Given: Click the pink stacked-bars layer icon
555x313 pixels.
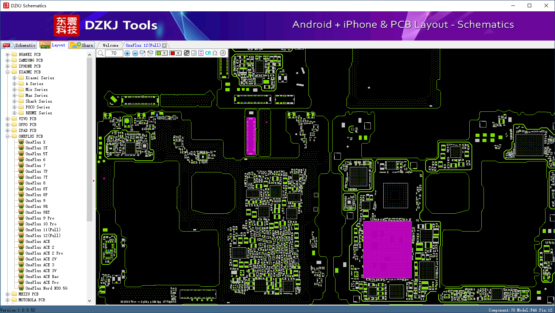Looking at the screenshot, I should (201, 53).
